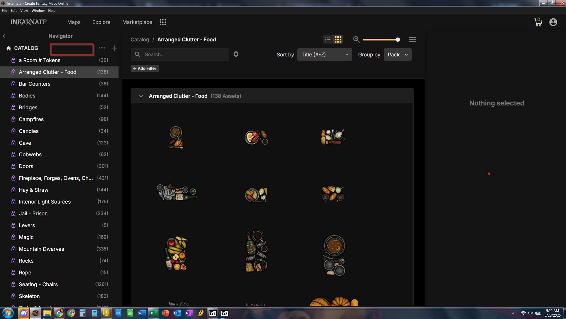Open the Seating - Chairs pack
Screen dimensions: 566x319
click(59, 284)
